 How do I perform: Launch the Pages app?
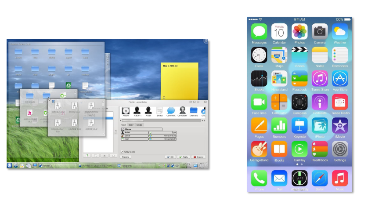tap(259, 125)
